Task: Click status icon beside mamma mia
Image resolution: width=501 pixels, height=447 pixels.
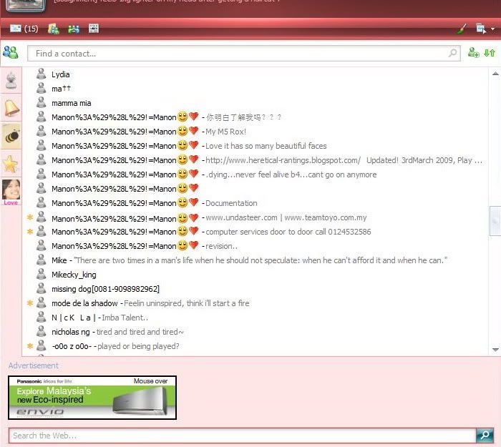Action: [x=41, y=102]
